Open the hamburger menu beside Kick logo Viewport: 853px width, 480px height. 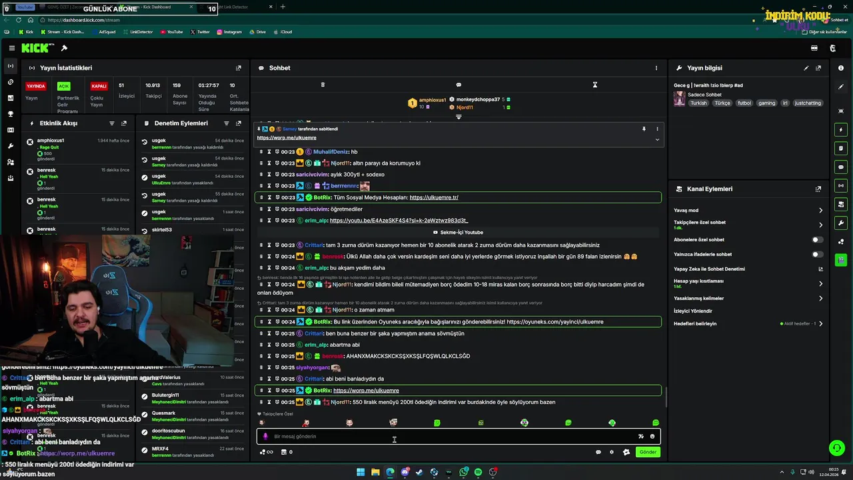click(x=12, y=48)
